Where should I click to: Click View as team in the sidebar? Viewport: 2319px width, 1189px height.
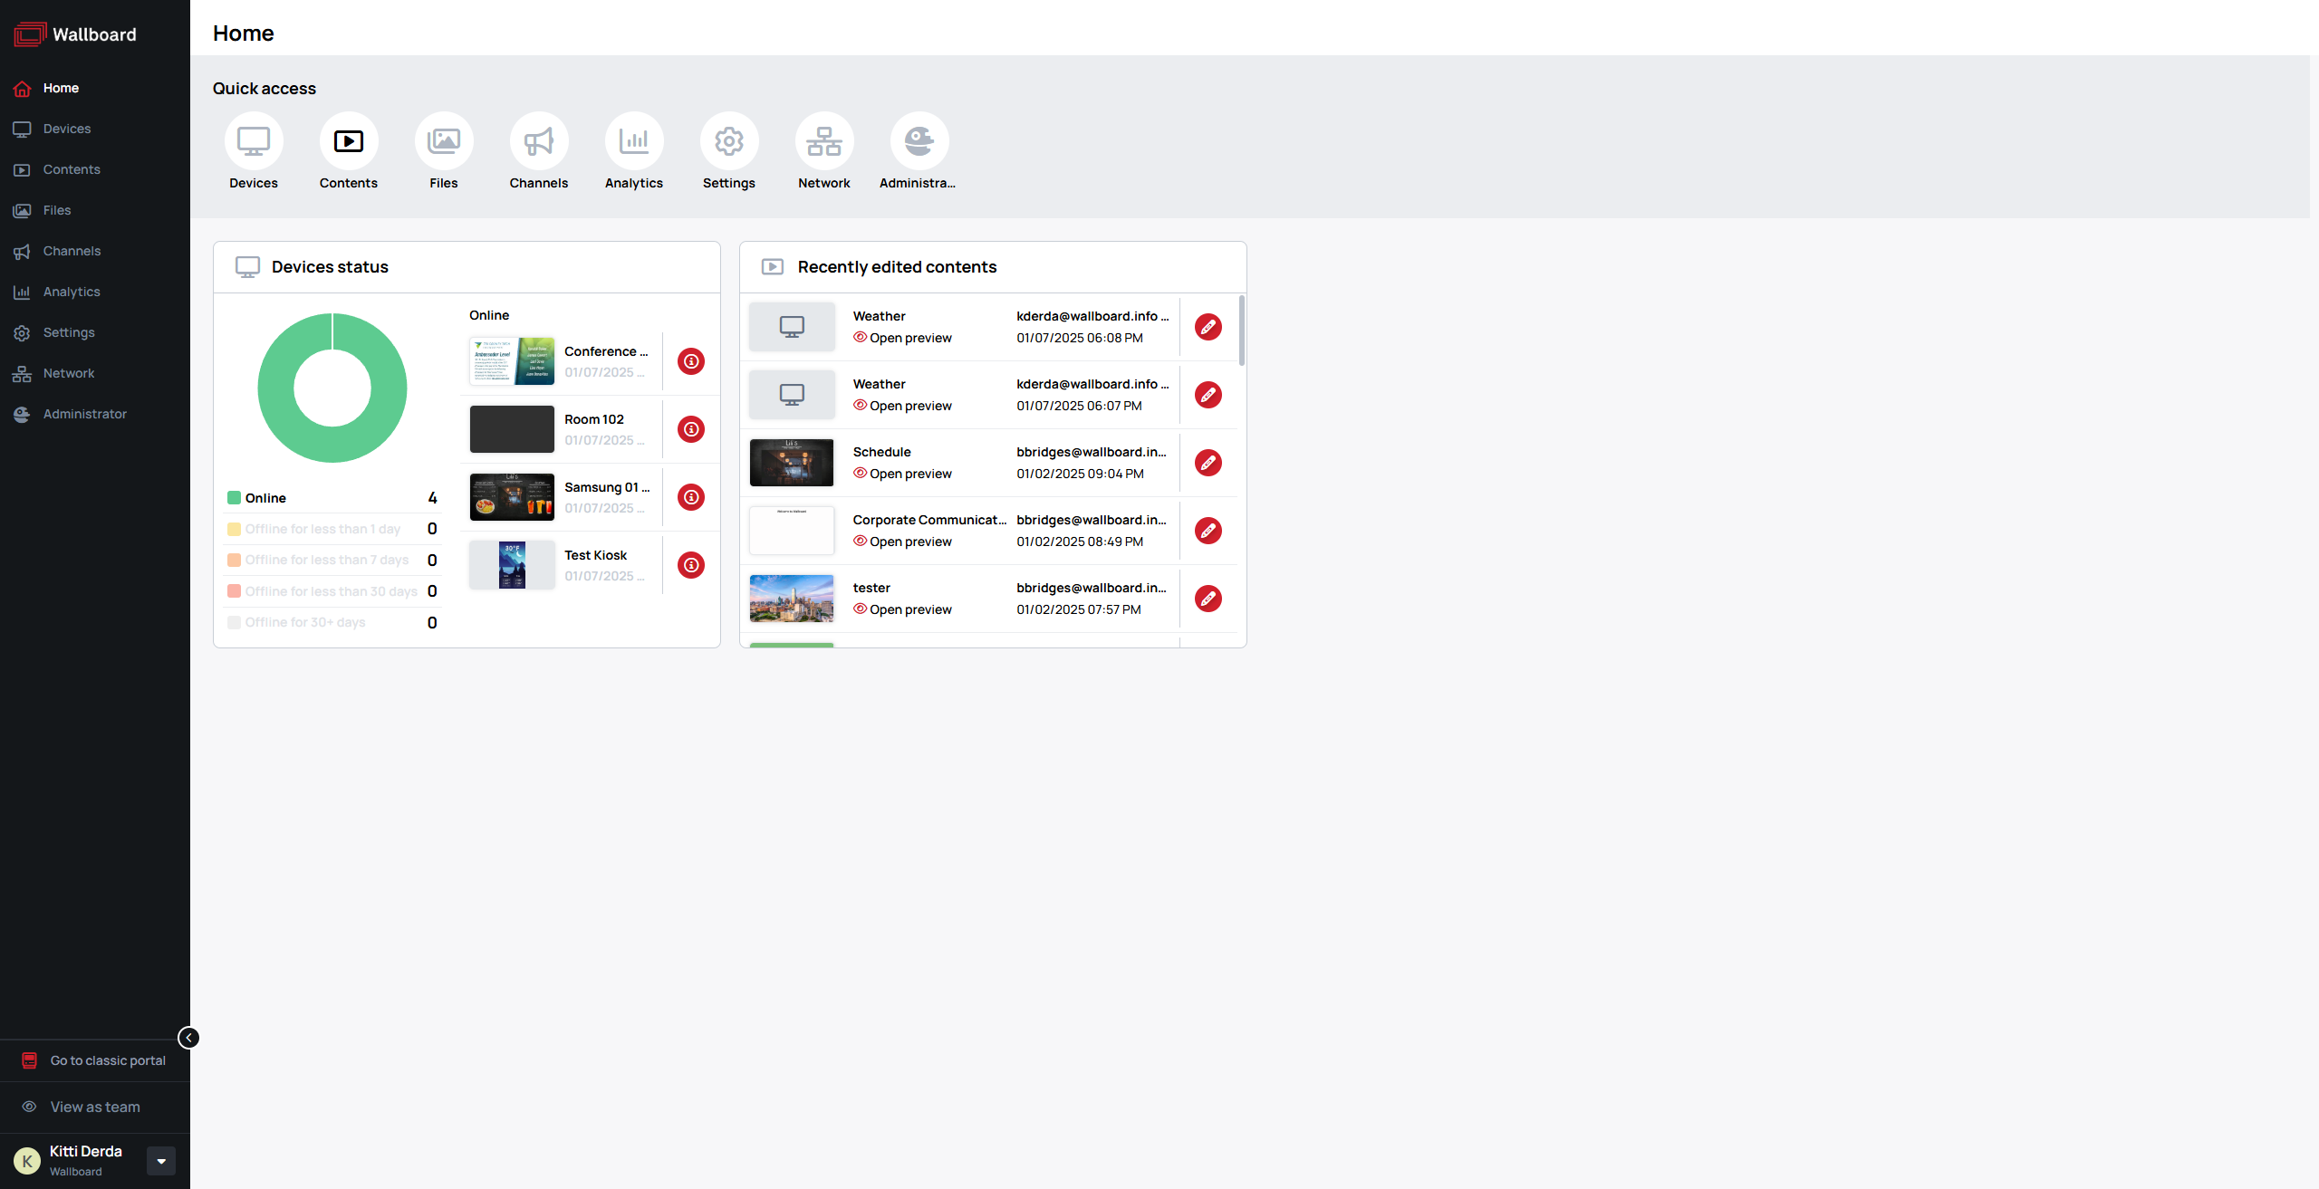point(94,1107)
